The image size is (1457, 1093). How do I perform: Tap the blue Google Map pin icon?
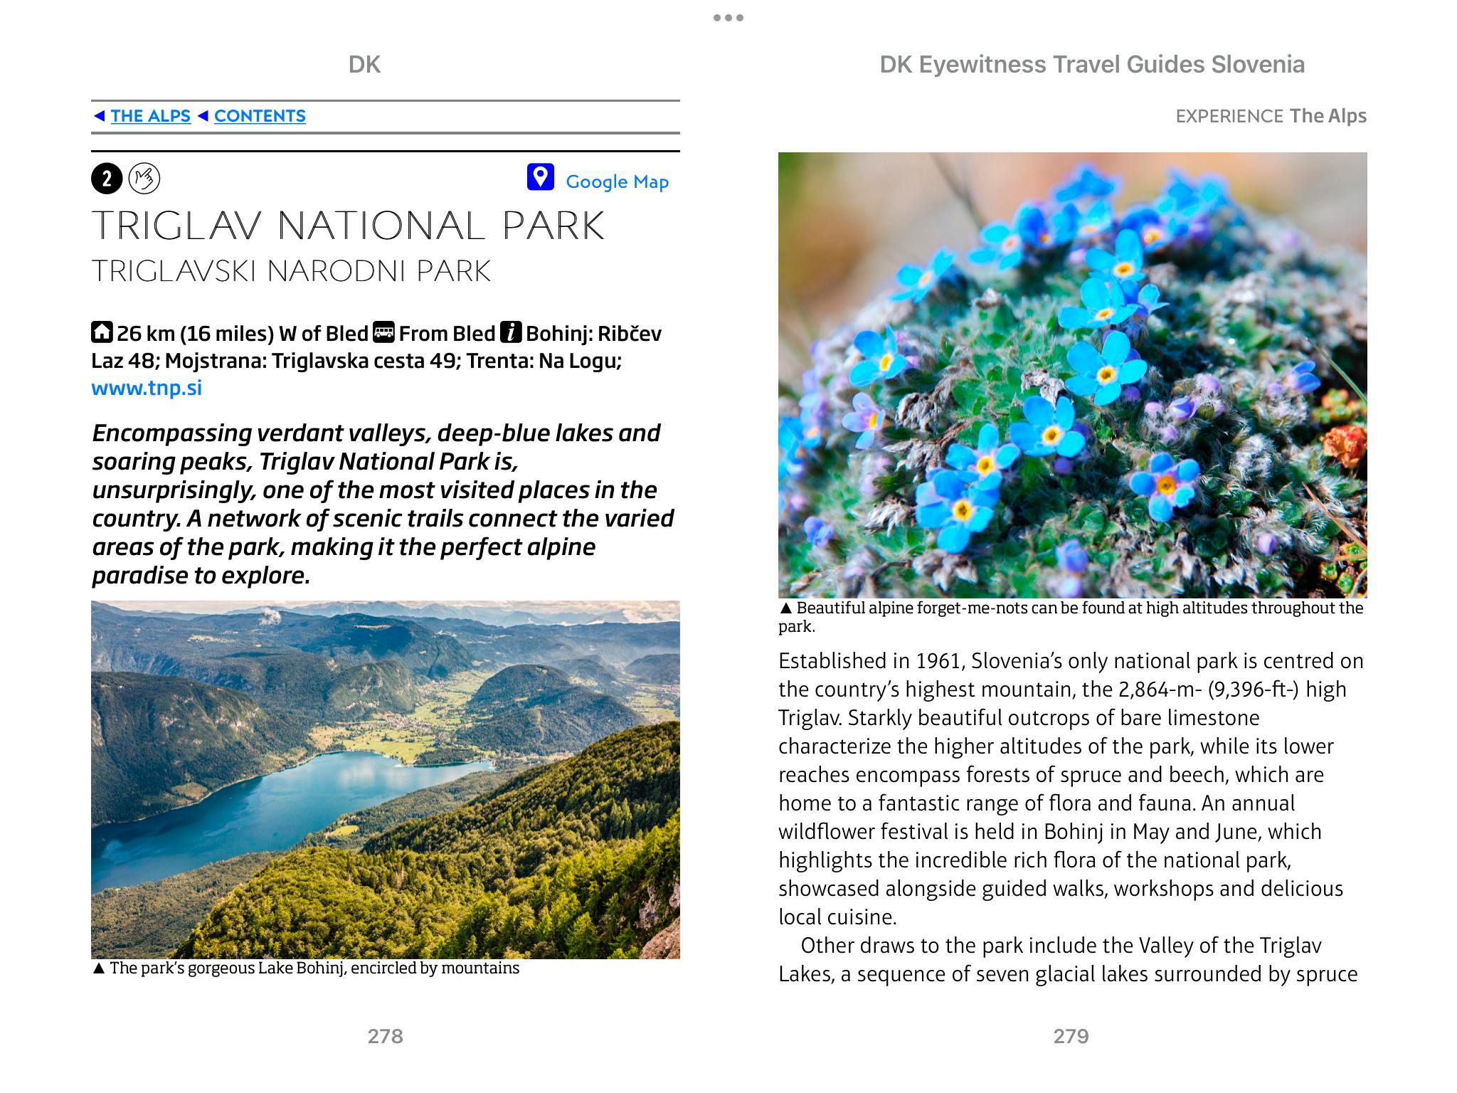(540, 177)
